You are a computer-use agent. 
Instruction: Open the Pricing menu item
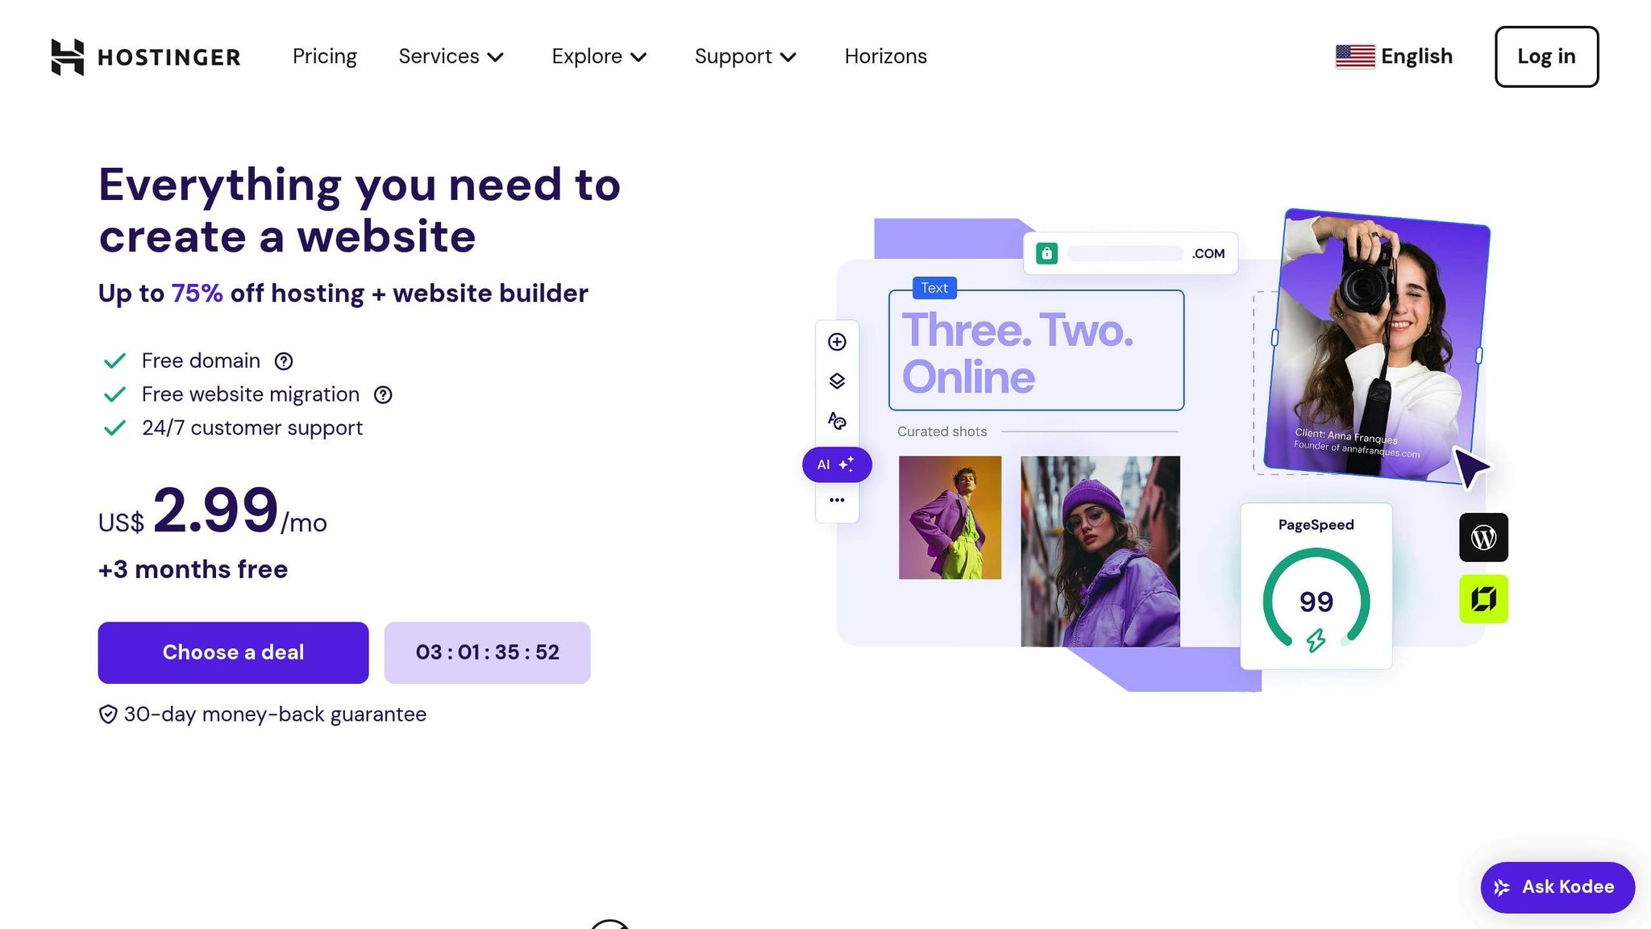[324, 56]
